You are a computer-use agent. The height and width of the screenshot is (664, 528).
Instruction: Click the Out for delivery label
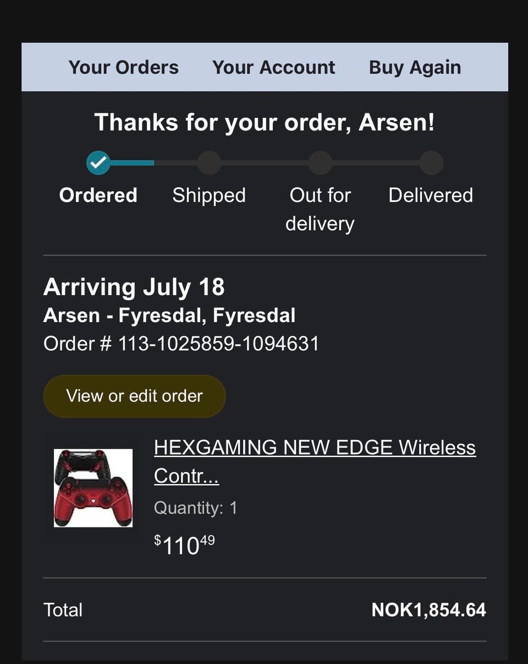point(320,209)
